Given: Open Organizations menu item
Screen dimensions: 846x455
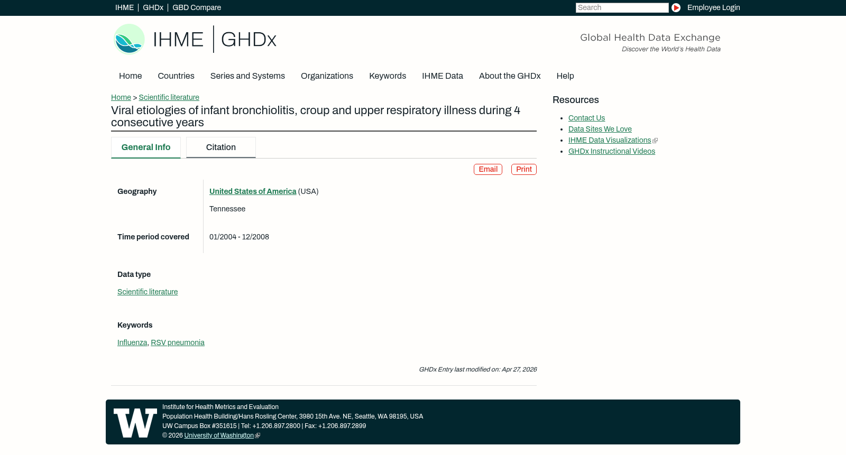Looking at the screenshot, I should (327, 76).
